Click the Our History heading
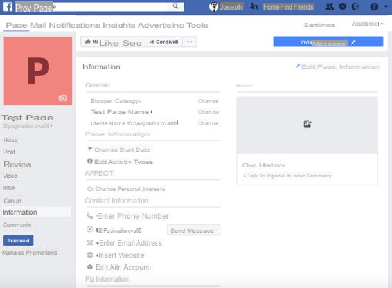This screenshot has width=392, height=288. [x=263, y=165]
